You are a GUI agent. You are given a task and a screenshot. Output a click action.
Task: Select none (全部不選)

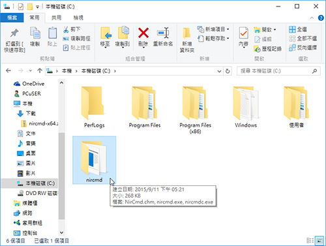click(303, 38)
